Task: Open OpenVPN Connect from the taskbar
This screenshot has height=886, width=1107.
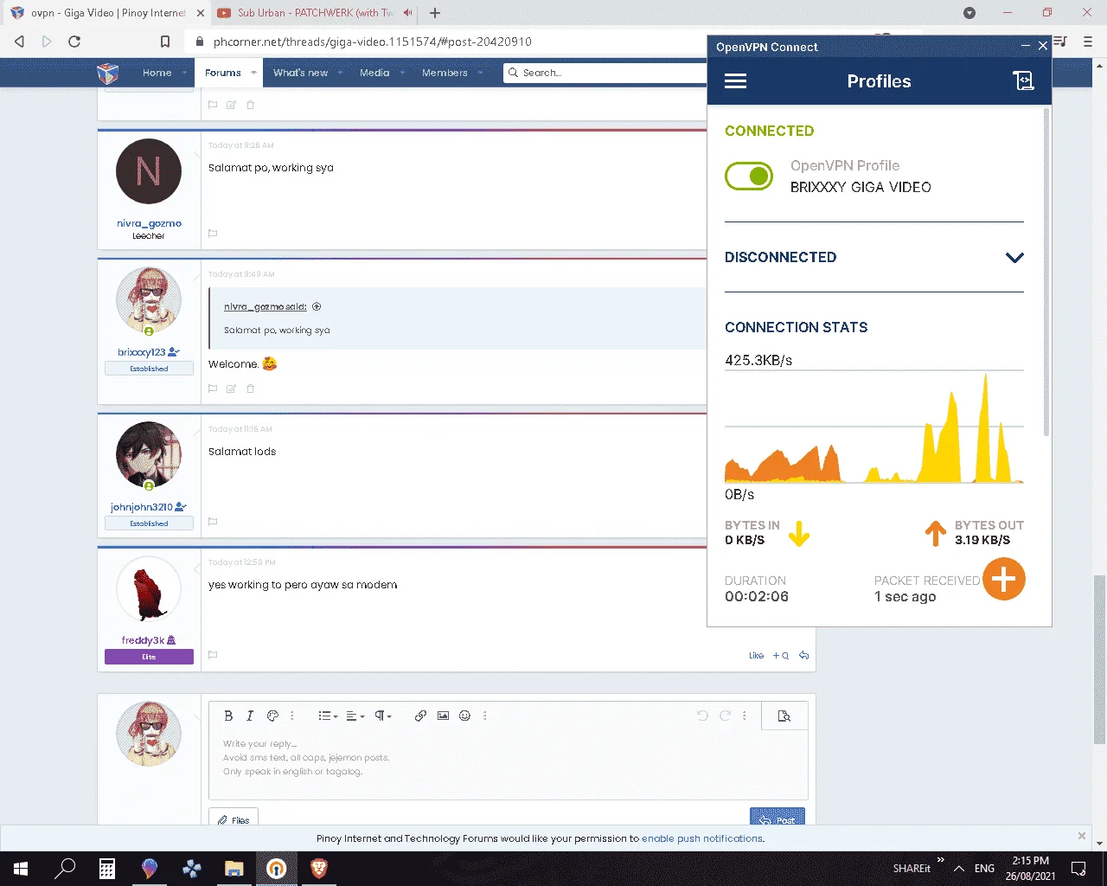Action: tap(276, 869)
